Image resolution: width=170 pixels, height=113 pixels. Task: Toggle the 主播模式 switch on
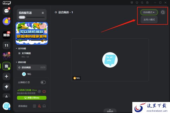point(43,82)
